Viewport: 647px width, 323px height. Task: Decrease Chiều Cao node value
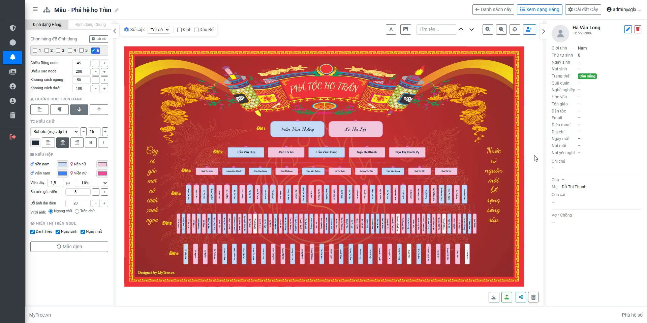(x=96, y=72)
